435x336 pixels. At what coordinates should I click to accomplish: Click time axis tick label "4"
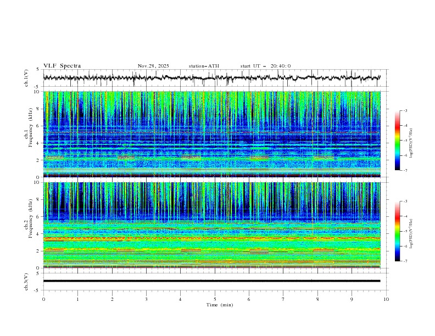(x=180, y=299)
